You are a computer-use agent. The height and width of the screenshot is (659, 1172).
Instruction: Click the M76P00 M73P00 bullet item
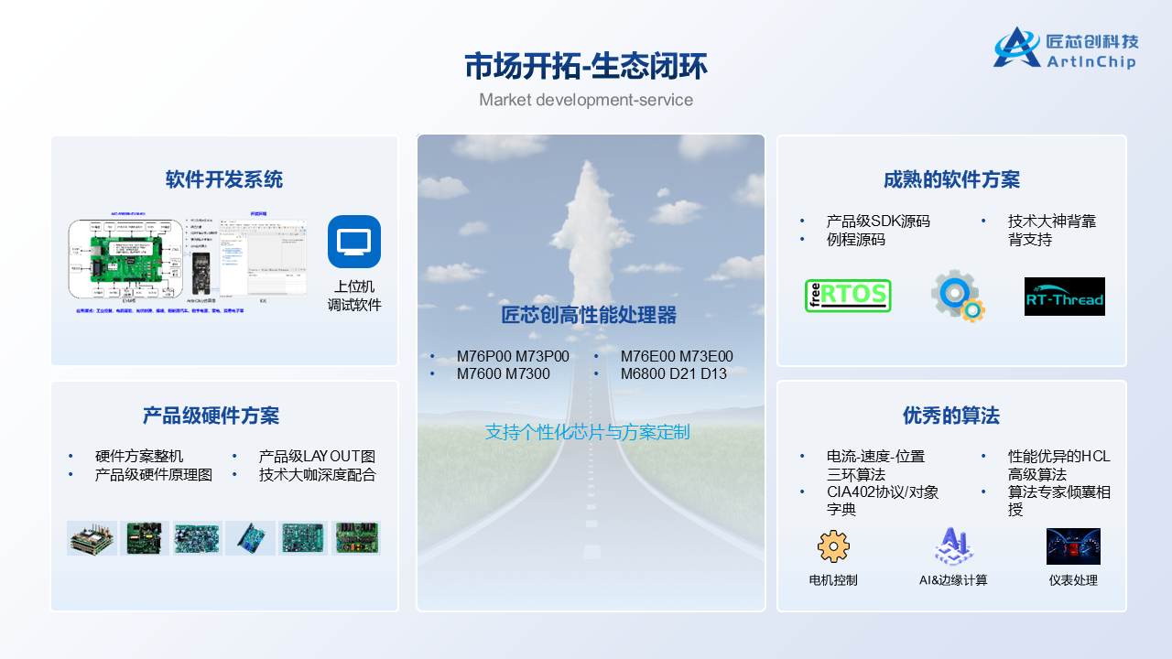(x=513, y=356)
